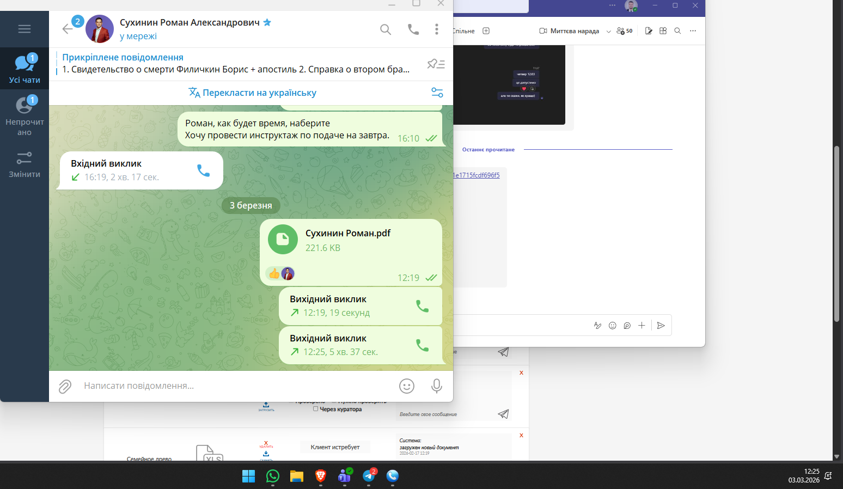This screenshot has height=489, width=843.
Task: Open Teams title bar more options dots
Action: point(612,5)
